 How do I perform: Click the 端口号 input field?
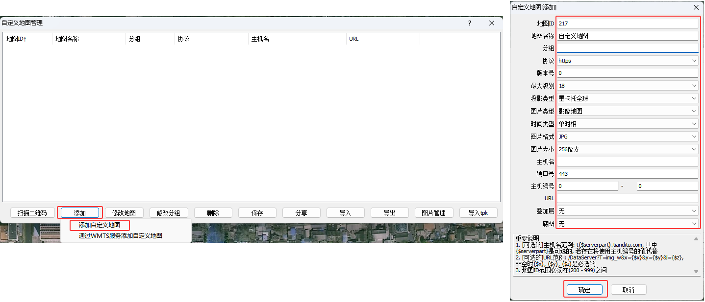click(x=627, y=174)
